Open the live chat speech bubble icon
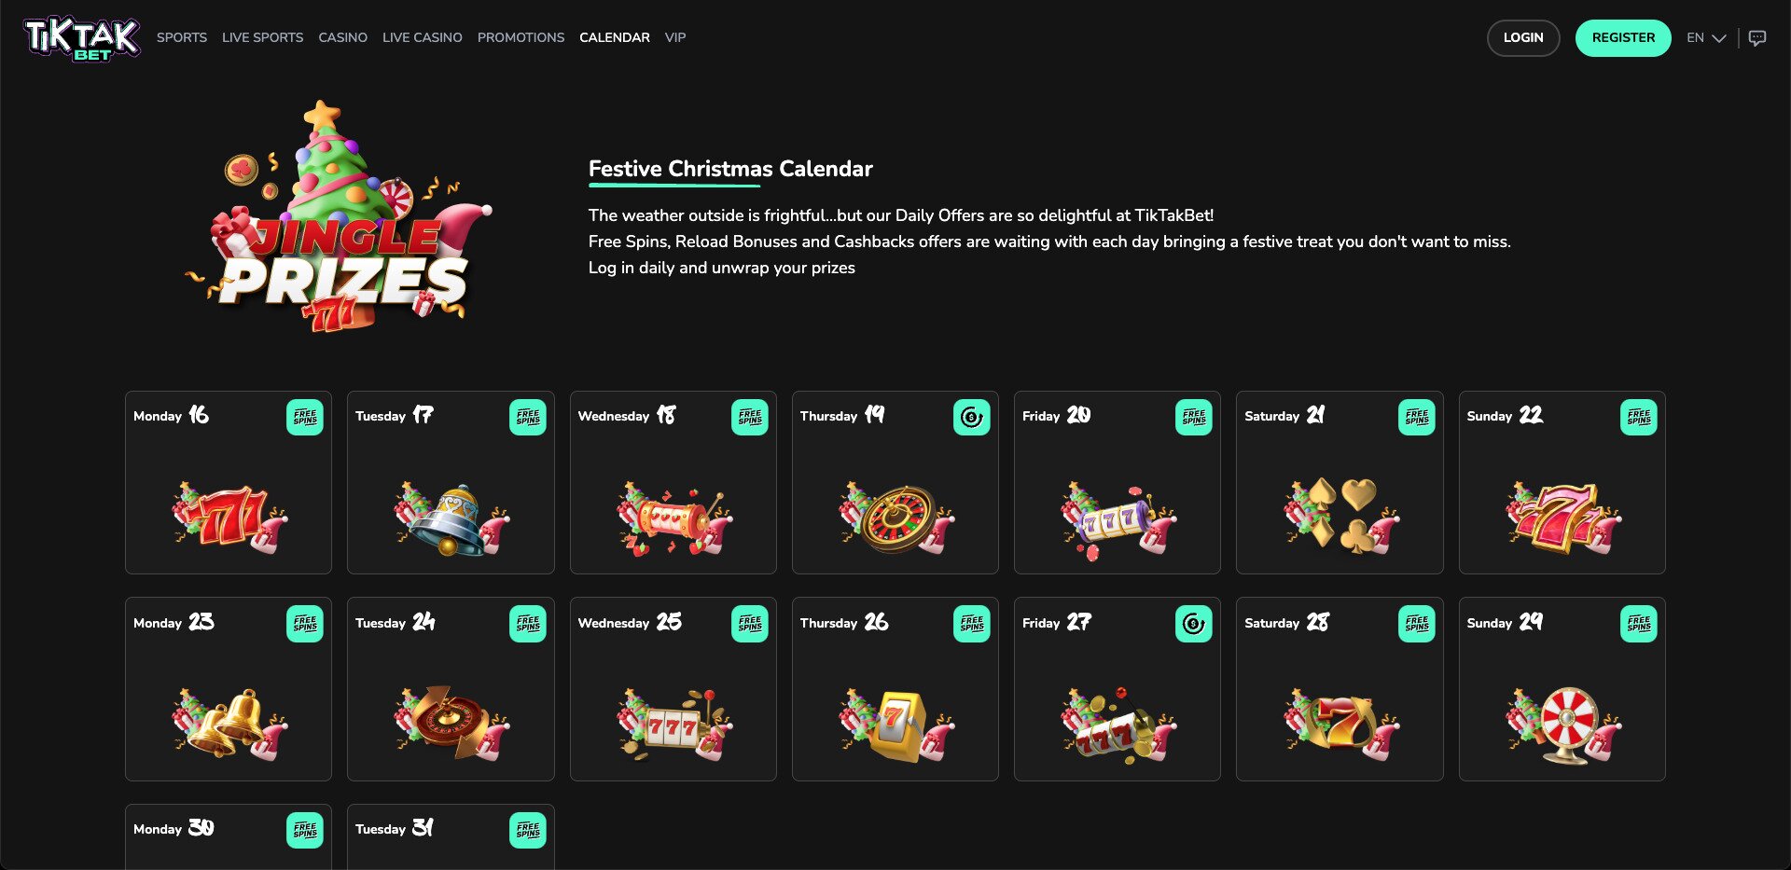This screenshot has width=1791, height=870. [x=1757, y=38]
